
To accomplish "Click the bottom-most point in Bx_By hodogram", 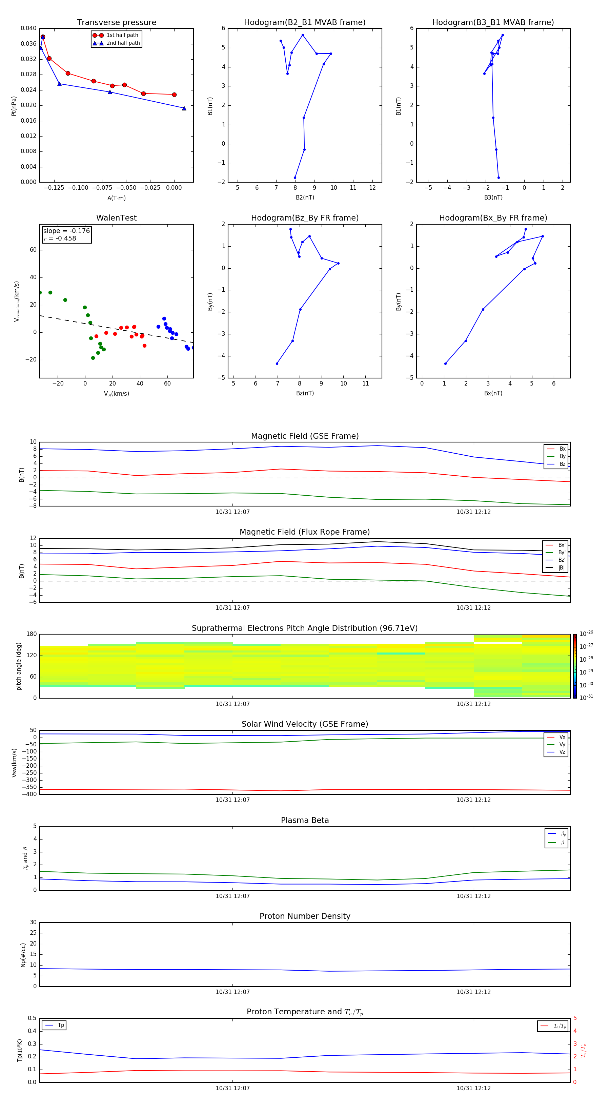I will point(445,364).
